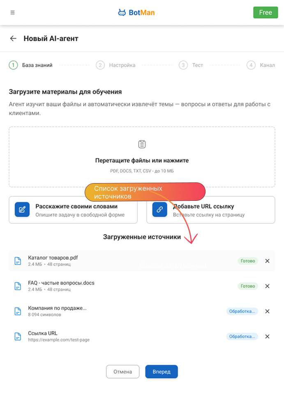Click the BotMan robot logo

click(122, 12)
